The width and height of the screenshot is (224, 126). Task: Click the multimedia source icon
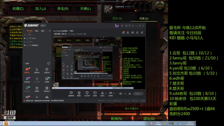click(x=95, y=94)
